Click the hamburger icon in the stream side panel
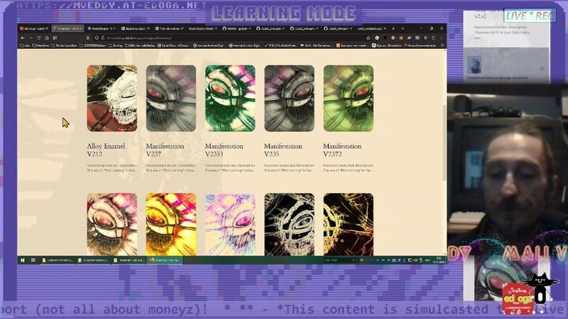The image size is (568, 319). pyautogui.click(x=542, y=69)
